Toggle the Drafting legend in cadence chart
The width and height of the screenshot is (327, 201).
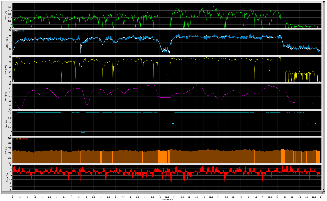(x=17, y=58)
